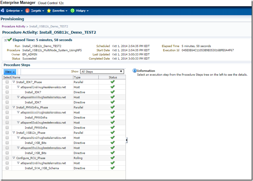Collapse the Configure_RCU_Phase tree node
Viewport: 253px width, 181px height.
point(14,158)
